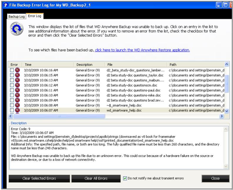Viewport: 233px width, 190px height.
Task: Check the box for the 10:06:10 AM error
Action: click(x=12, y=95)
